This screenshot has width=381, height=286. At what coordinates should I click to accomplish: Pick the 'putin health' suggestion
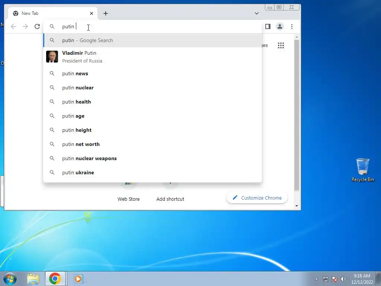[x=153, y=102]
